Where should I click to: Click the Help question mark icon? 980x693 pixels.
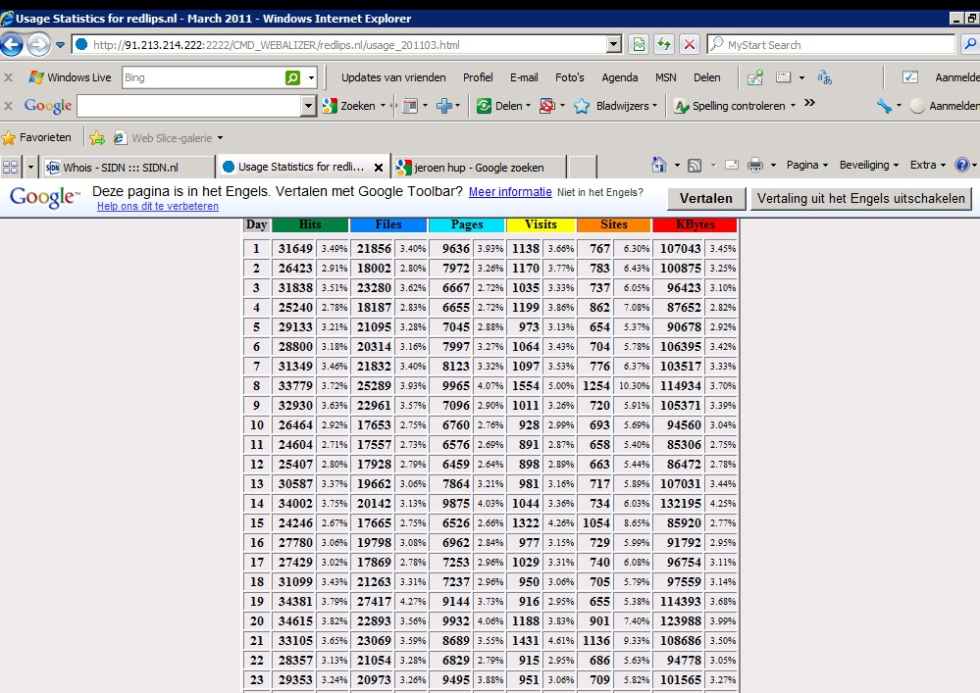[962, 165]
